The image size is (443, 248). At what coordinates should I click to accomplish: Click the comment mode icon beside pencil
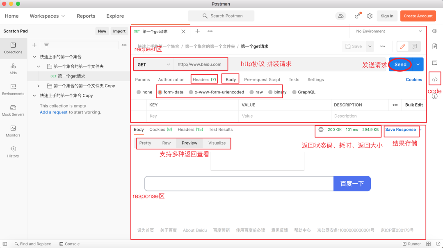click(x=414, y=46)
